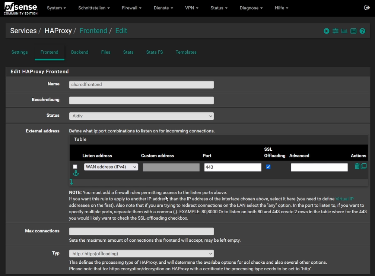
Task: Expand the Status menu in the top bar
Action: pyautogui.click(x=219, y=8)
